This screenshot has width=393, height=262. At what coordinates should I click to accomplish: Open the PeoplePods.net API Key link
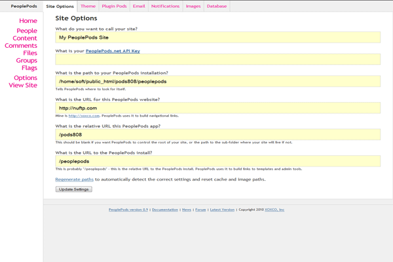(x=113, y=51)
